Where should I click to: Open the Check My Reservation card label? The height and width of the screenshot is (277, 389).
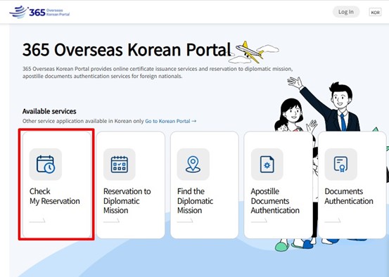(55, 196)
